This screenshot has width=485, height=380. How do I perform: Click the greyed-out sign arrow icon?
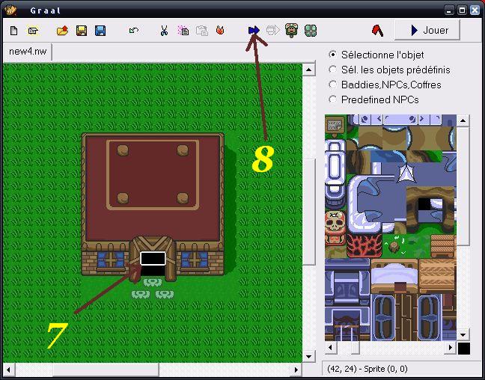(x=272, y=31)
